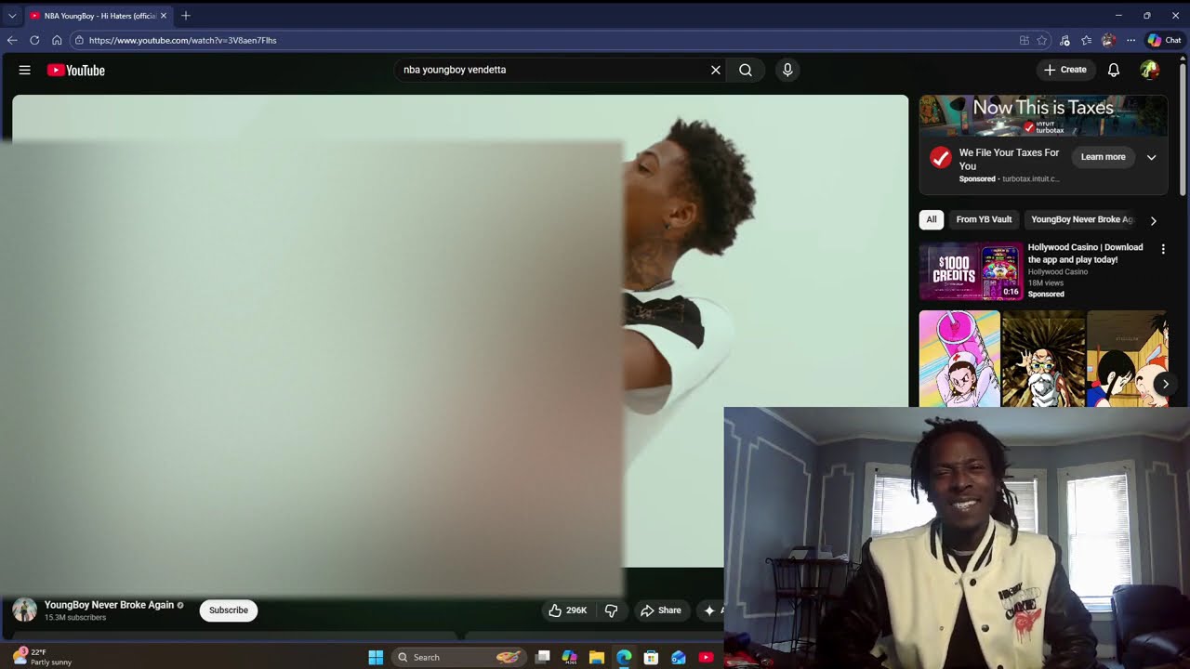
Task: Open Edge settings and more menu
Action: point(1130,40)
